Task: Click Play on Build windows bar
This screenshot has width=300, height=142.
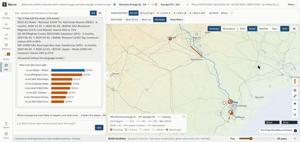Action: [233, 139]
